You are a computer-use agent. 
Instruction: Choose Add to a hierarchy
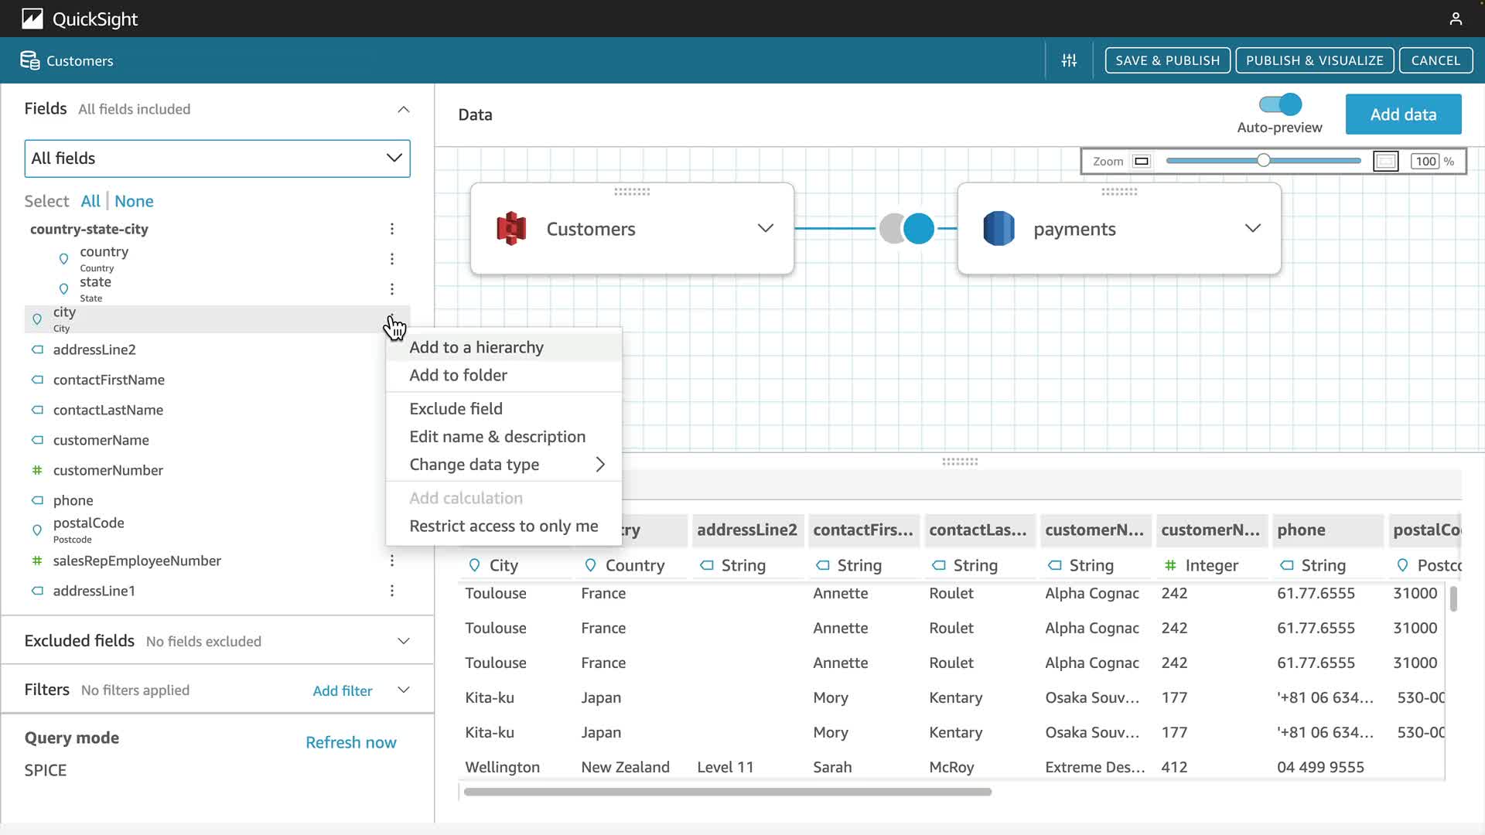(x=476, y=347)
